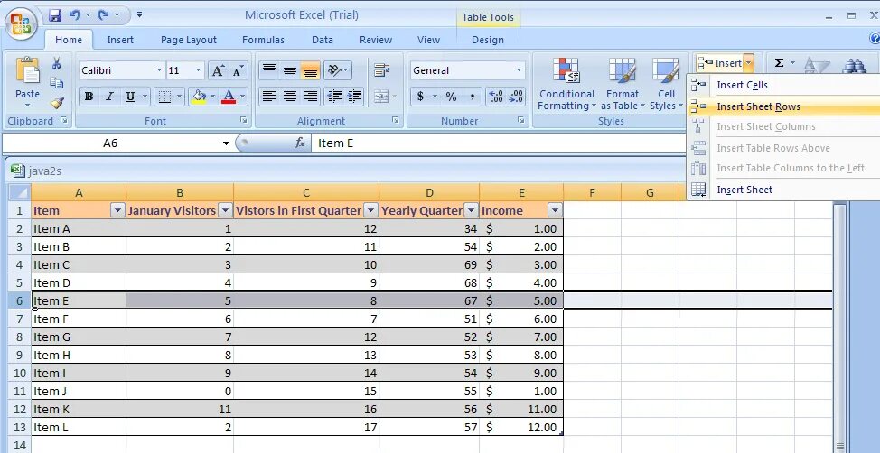Open the Calibri font name dropdown
The height and width of the screenshot is (453, 880).
click(x=159, y=70)
